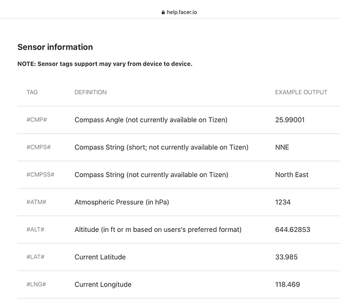The image size is (340, 306).
Task: Select the #CMPSS# tag text
Action: click(40, 174)
